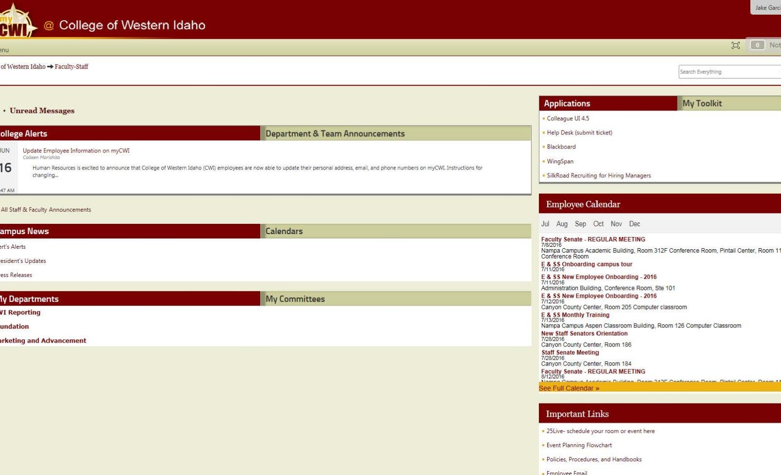The image size is (781, 475).
Task: Open the My Committees tab
Action: point(295,299)
